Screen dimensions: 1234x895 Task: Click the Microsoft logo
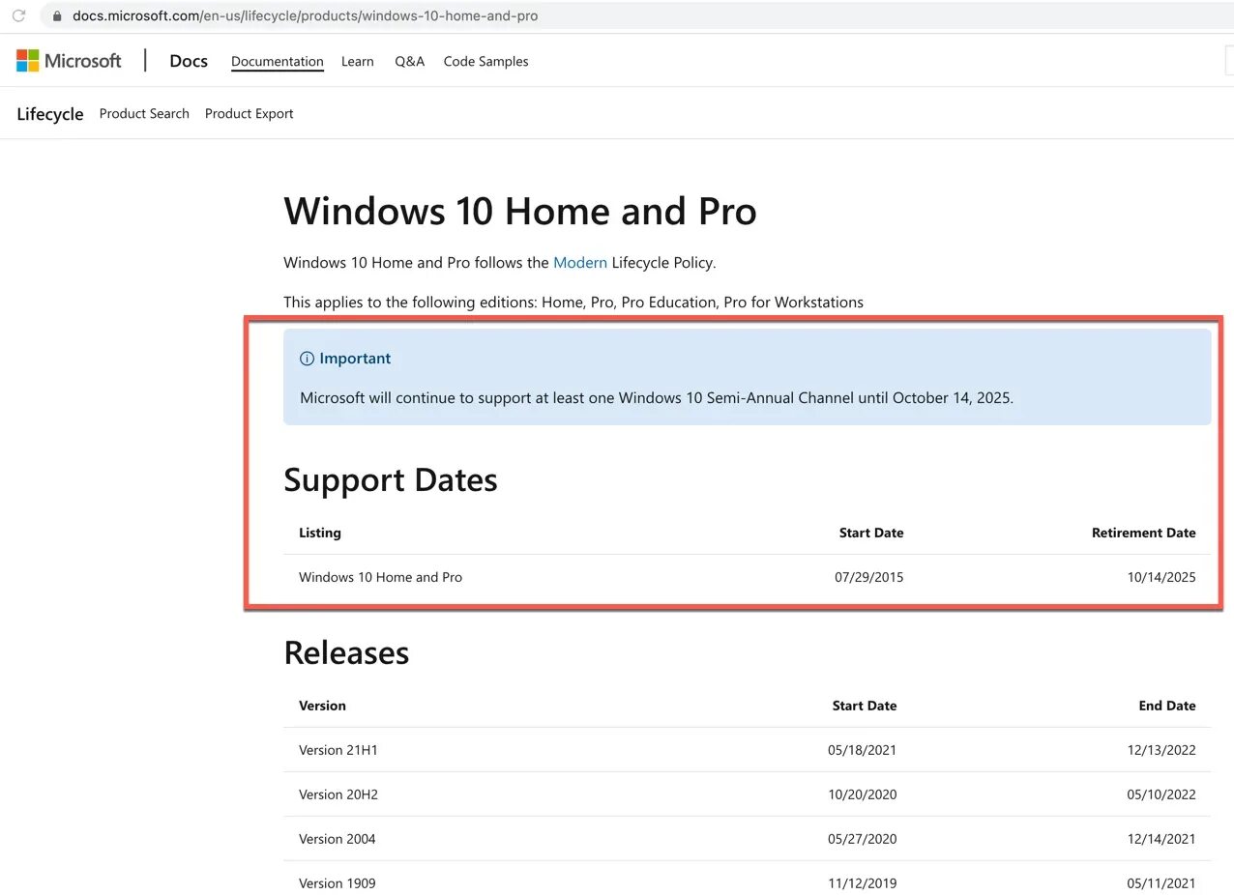point(69,61)
